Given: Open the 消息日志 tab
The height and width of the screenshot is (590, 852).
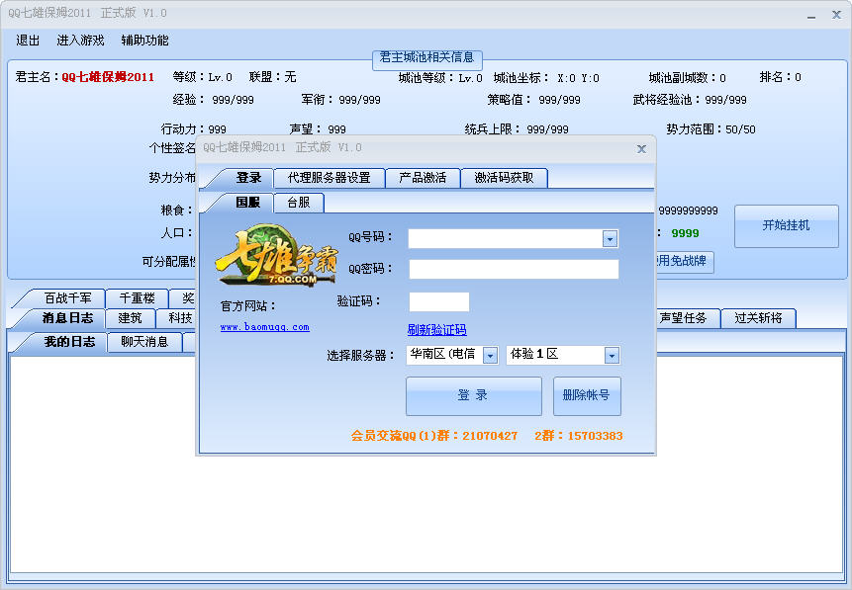Looking at the screenshot, I should tap(67, 318).
